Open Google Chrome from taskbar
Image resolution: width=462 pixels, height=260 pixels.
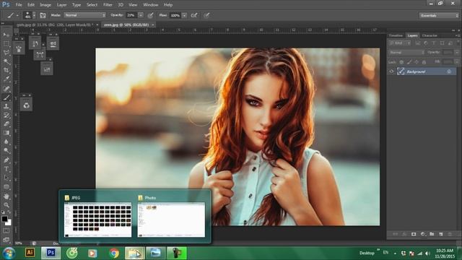(x=114, y=253)
